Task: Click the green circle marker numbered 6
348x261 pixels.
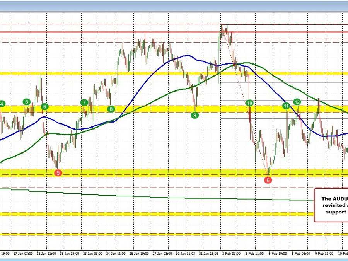Action: tap(45, 106)
